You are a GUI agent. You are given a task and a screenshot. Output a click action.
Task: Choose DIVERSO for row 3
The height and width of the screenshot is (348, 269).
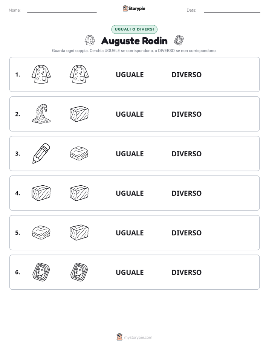coord(186,154)
